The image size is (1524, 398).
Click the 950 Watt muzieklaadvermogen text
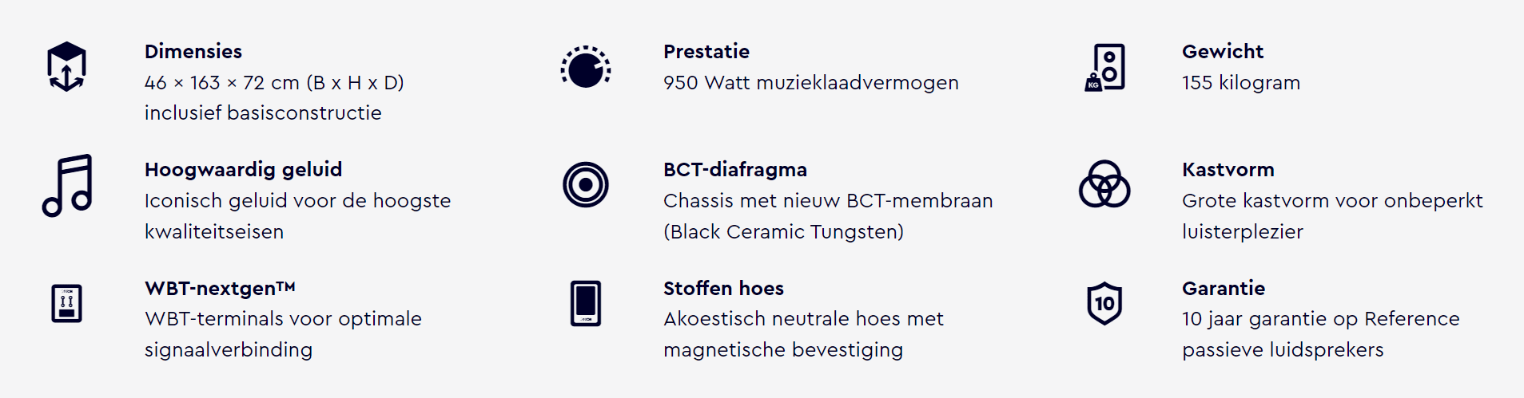(811, 83)
